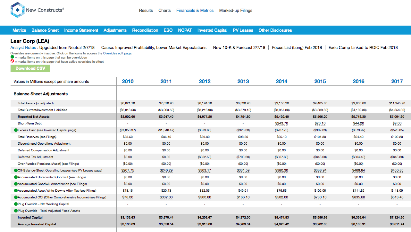Viewport: 411px width, 232px height.
Task: Click override icon for Accumulated Asset Write-Downs
Action: pos(16,191)
